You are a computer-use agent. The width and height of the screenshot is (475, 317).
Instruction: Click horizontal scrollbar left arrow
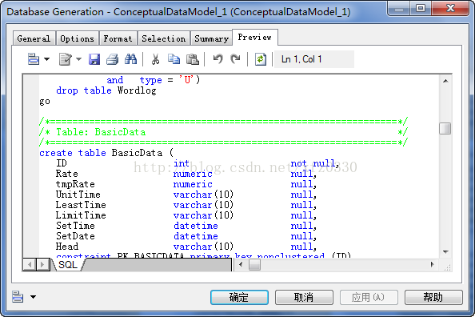[x=241, y=264]
